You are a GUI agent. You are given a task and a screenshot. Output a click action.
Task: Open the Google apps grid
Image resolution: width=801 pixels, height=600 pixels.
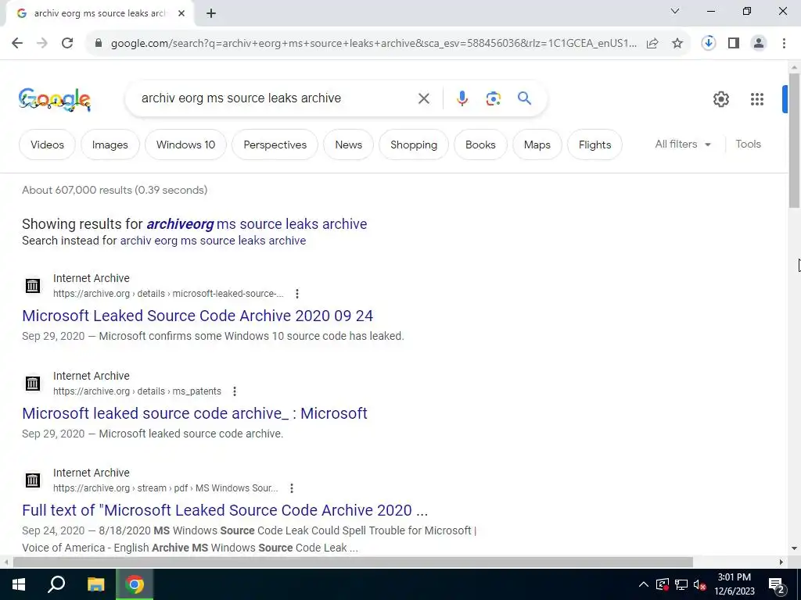coord(757,99)
